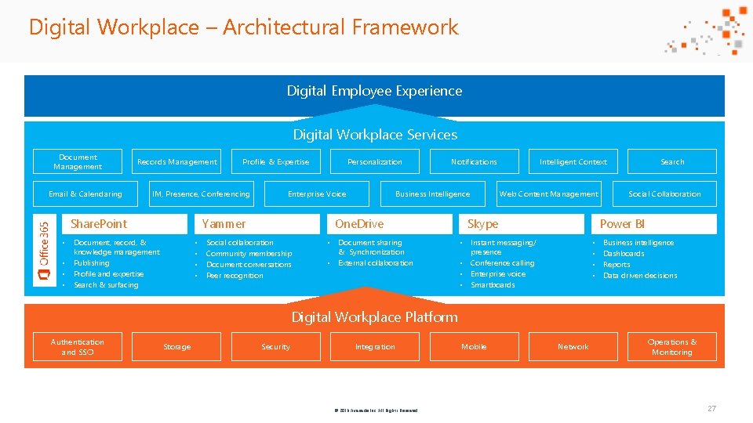The image size is (753, 423).
Task: Click the Authentication and SSO box
Action: point(78,347)
